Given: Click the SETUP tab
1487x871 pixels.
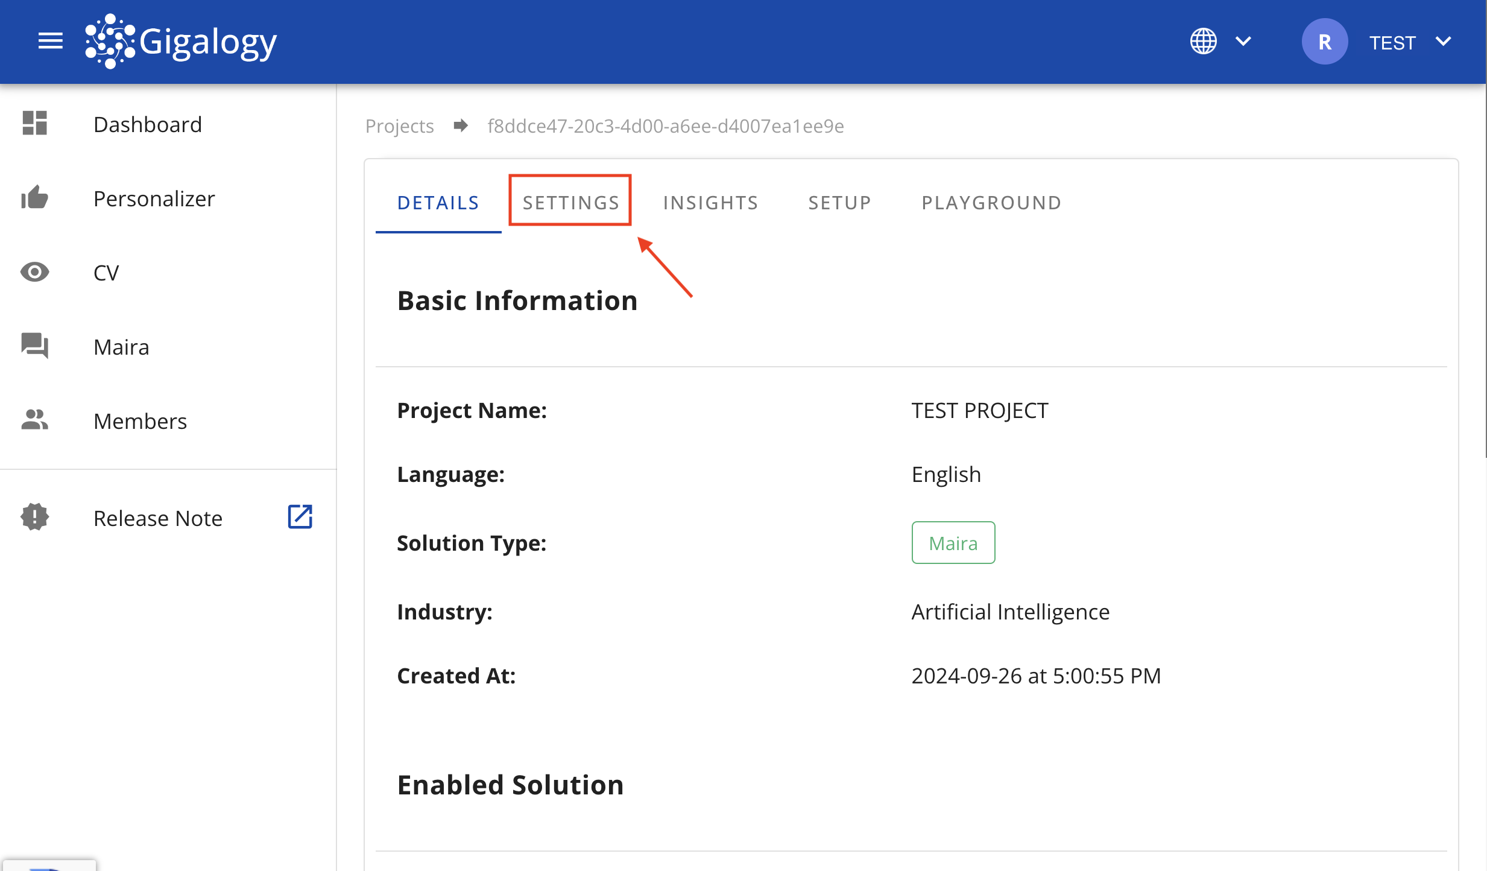Looking at the screenshot, I should 839,203.
